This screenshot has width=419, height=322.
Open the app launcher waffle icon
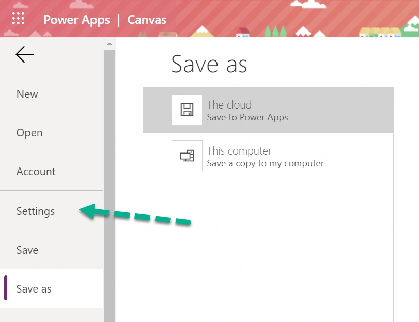18,19
